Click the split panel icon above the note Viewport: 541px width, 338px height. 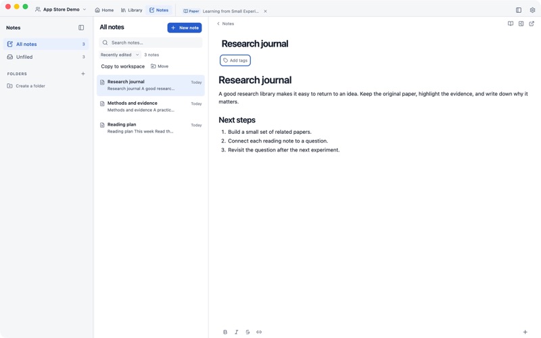click(x=521, y=24)
